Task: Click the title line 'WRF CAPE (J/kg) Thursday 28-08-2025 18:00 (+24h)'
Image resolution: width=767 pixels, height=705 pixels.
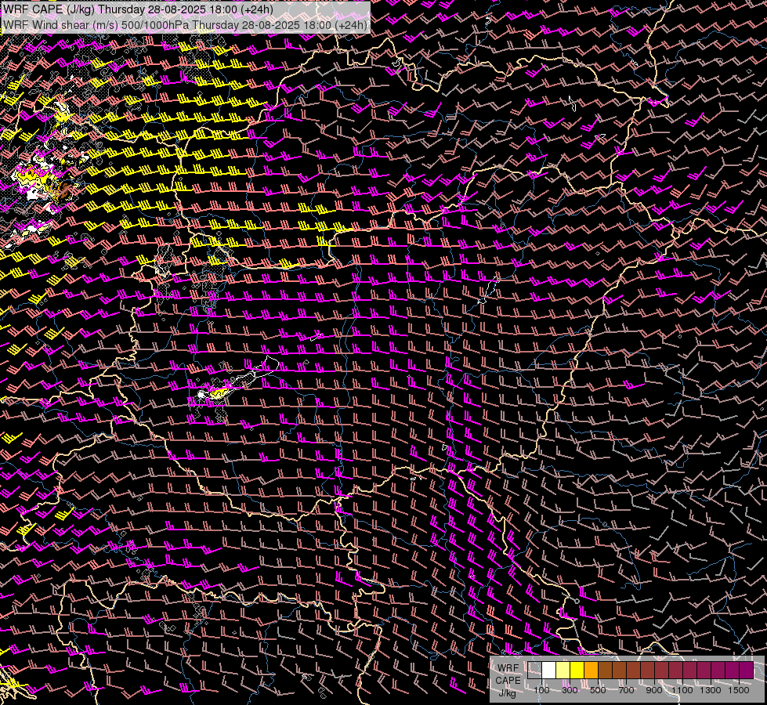Action: (x=138, y=9)
